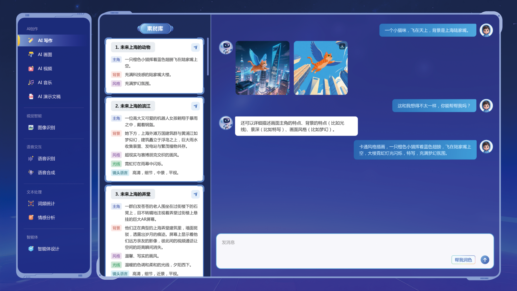
Task: Click the 图像识别 picture icon
Action: coord(31,128)
